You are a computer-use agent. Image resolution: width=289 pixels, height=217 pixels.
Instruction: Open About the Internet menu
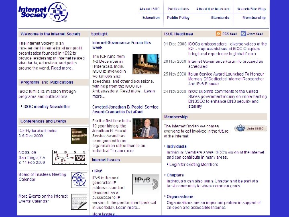pyautogui.click(x=213, y=9)
